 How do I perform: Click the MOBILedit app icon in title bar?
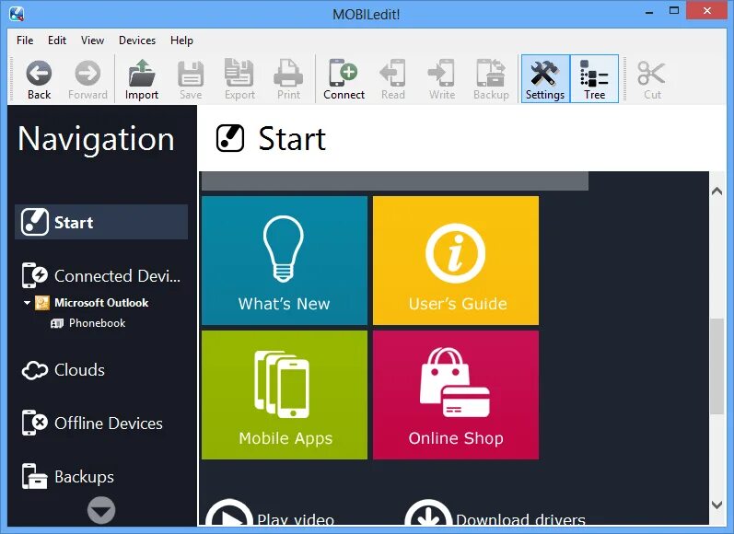tap(17, 14)
